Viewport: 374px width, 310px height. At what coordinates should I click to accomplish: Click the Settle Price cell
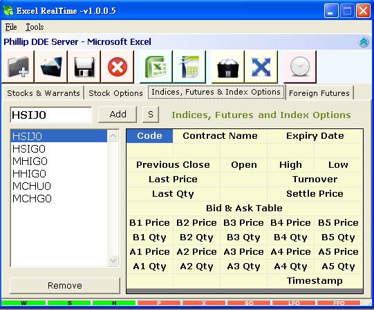315,194
